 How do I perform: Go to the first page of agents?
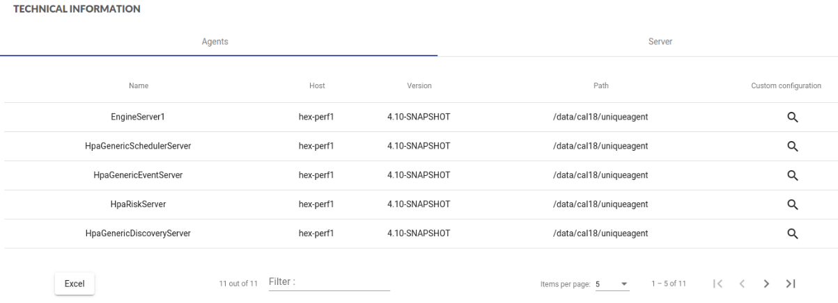[718, 284]
